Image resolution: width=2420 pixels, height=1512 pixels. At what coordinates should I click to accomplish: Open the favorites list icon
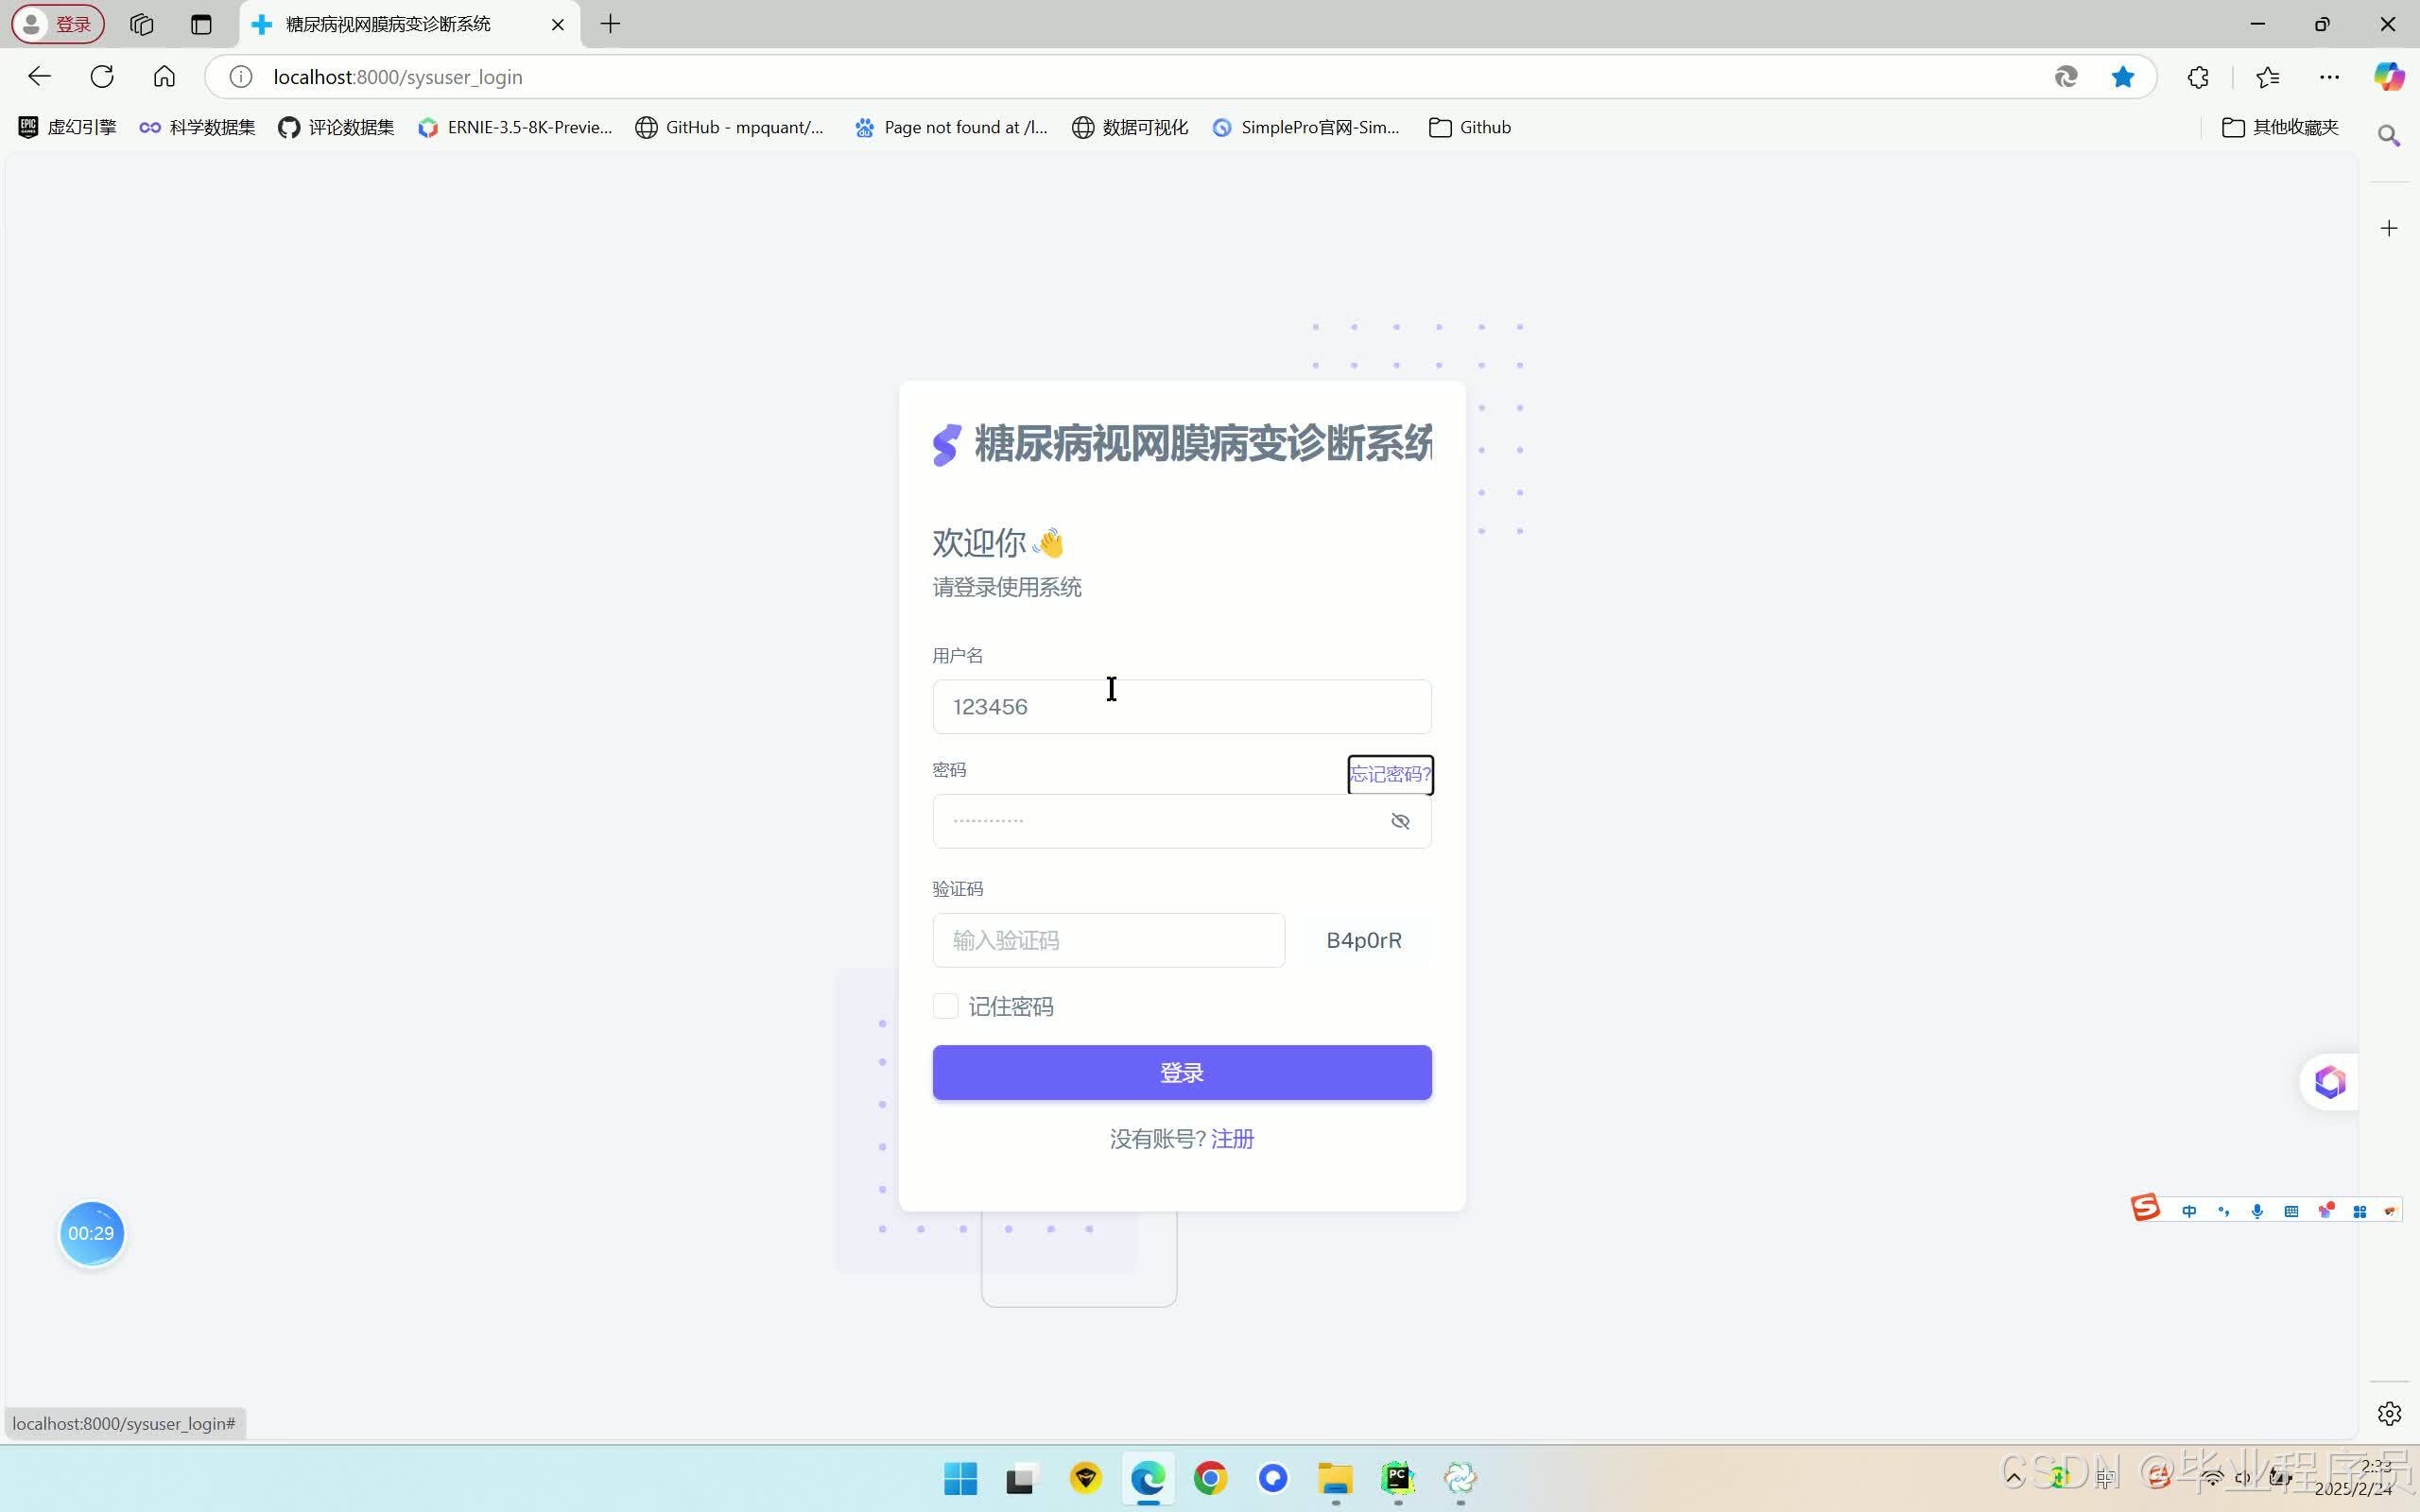[2268, 77]
